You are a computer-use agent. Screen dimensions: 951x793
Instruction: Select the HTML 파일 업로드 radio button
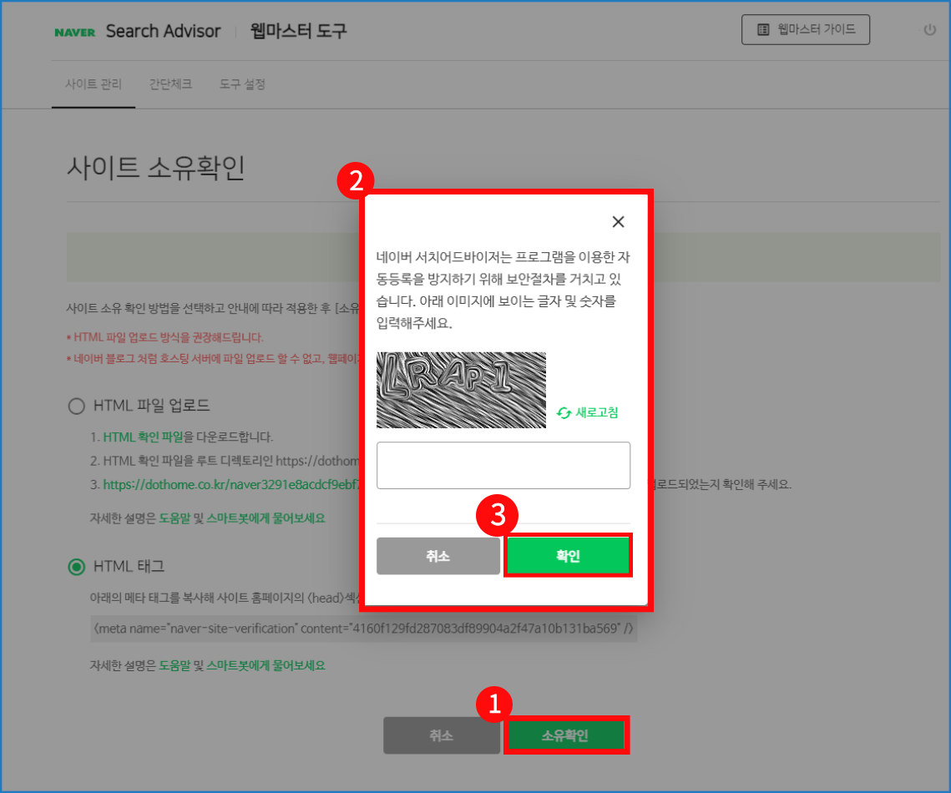77,407
